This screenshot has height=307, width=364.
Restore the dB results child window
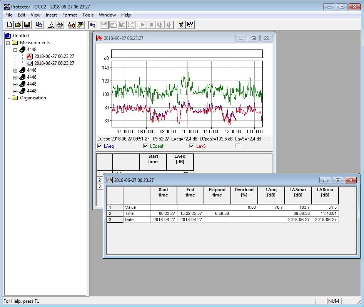pyautogui.click(x=338, y=180)
